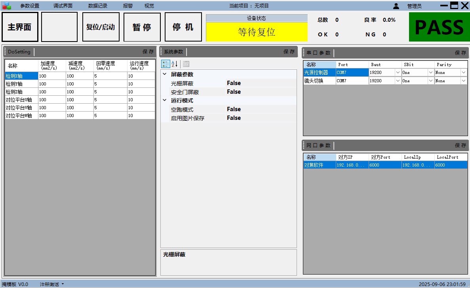Open Parity dropdown for 光源控制器
The height and width of the screenshot is (288, 470).
coord(464,72)
